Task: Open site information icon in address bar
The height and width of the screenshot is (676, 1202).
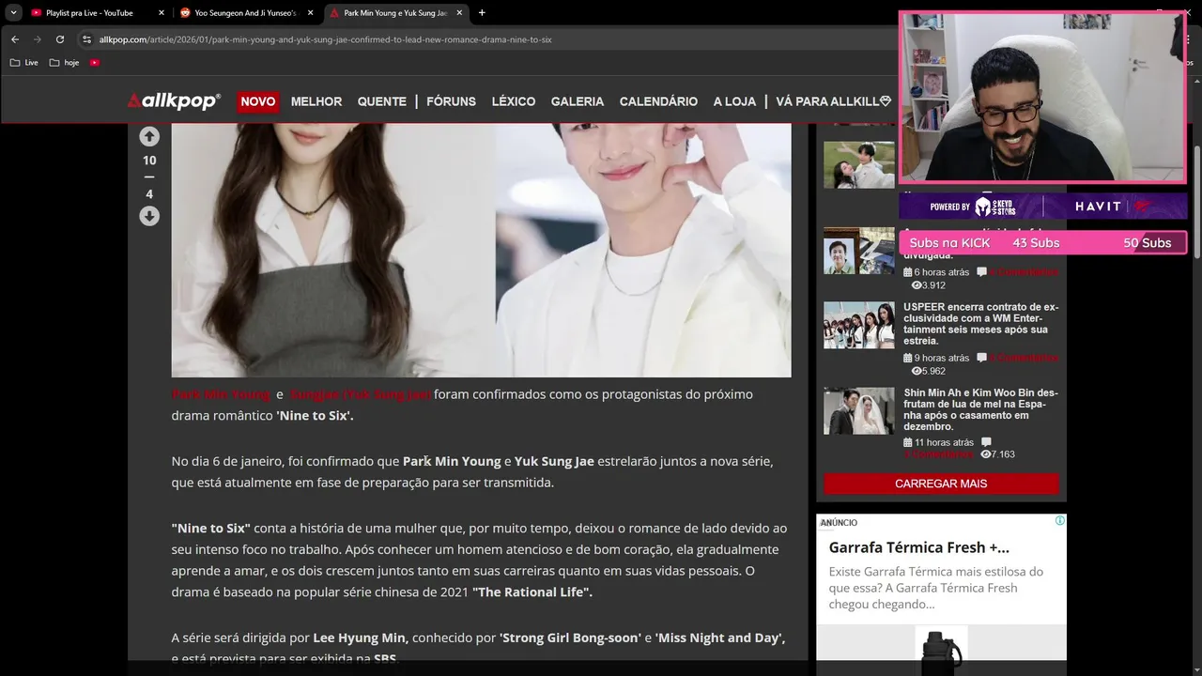Action: [x=86, y=39]
